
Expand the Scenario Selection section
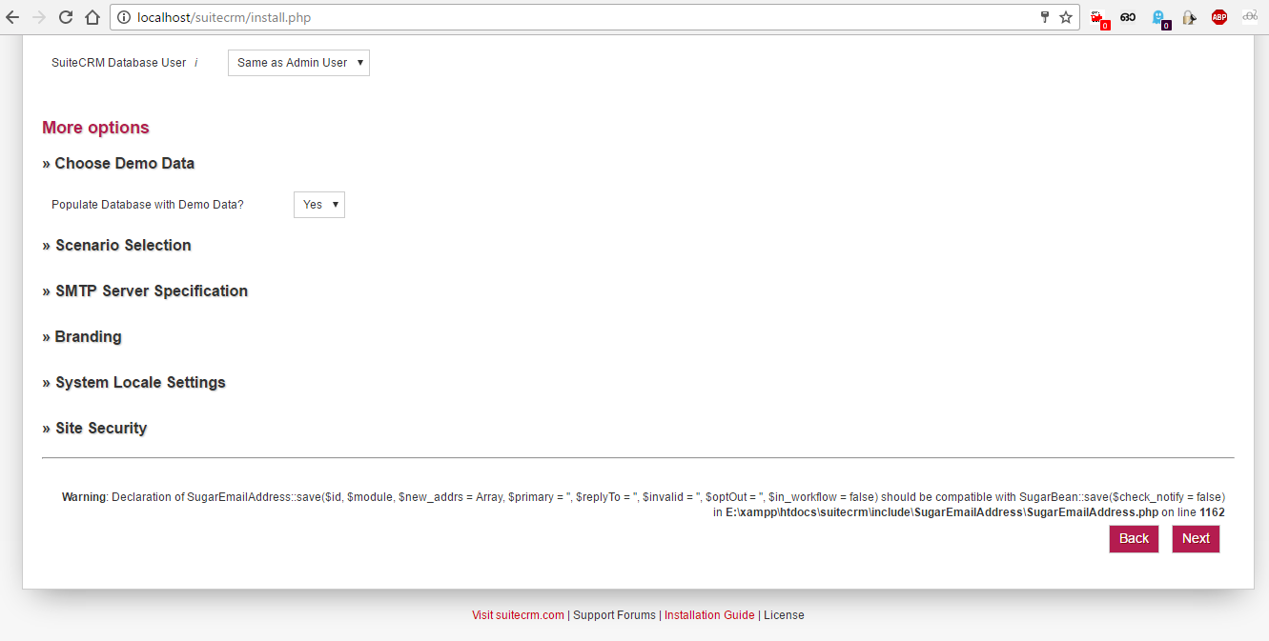[x=116, y=246]
